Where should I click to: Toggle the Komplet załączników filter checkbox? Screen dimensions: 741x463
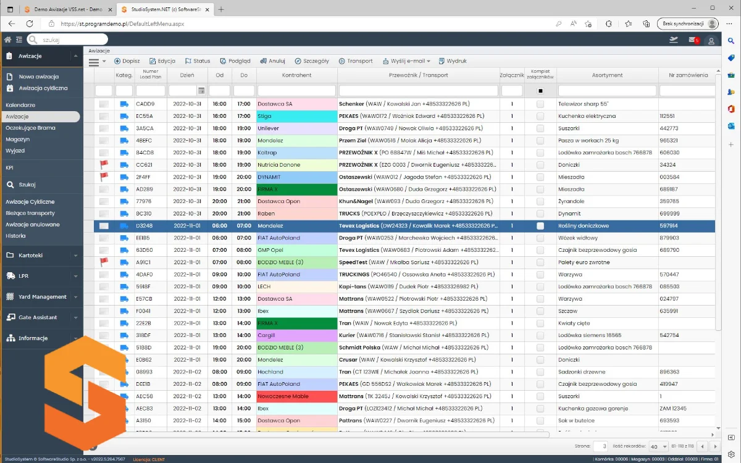pyautogui.click(x=540, y=91)
